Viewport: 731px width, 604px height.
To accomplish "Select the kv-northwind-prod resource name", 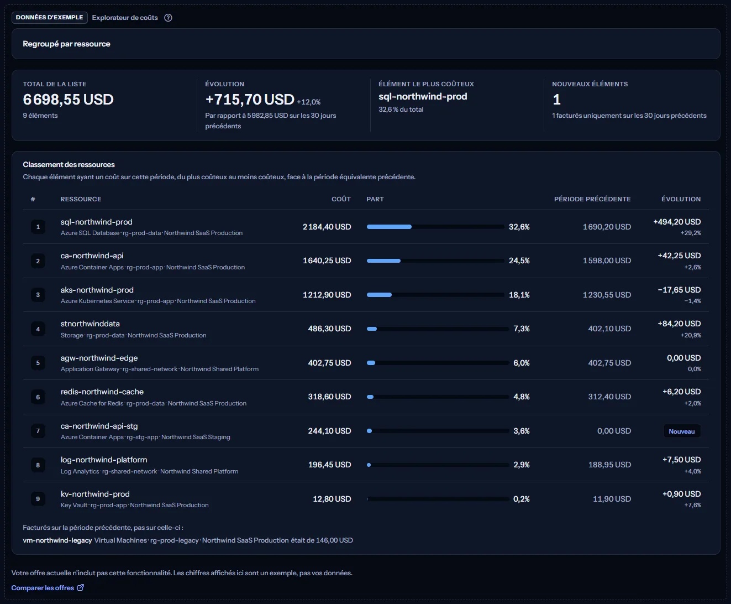I will (x=95, y=494).
